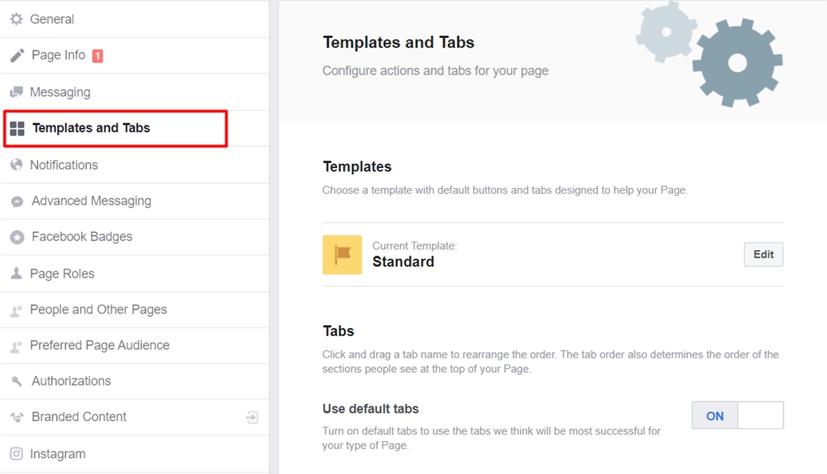Open Preferred Page Audience settings

tap(99, 345)
